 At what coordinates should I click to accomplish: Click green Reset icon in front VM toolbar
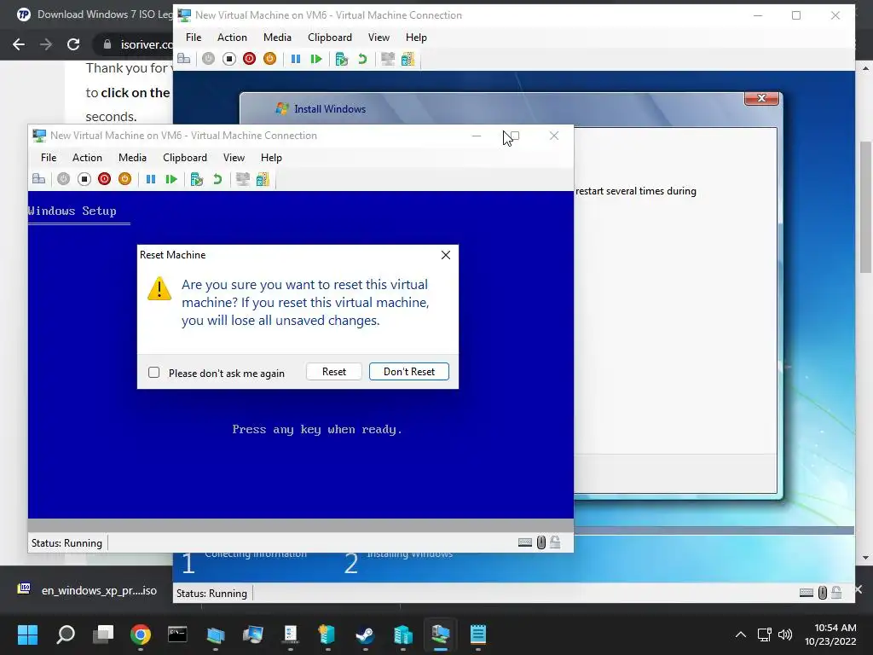[171, 179]
